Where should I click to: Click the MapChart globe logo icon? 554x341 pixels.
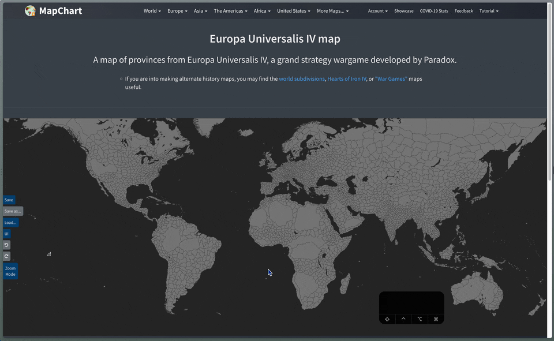click(30, 10)
